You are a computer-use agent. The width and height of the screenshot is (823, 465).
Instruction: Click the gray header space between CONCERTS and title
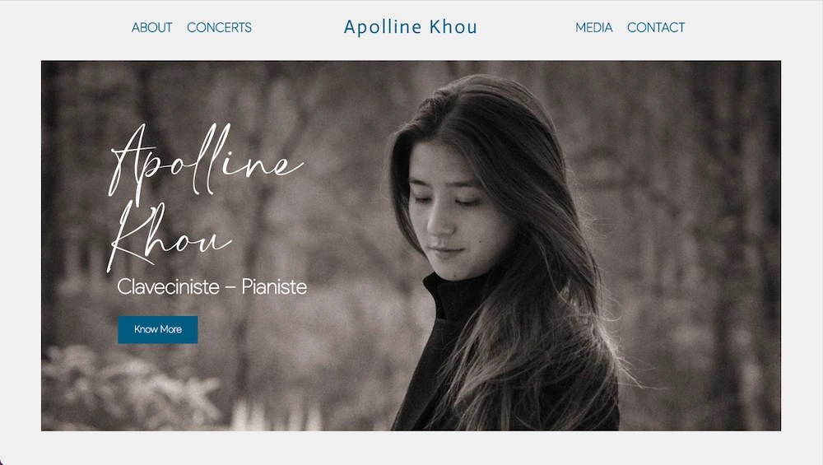pyautogui.click(x=298, y=27)
